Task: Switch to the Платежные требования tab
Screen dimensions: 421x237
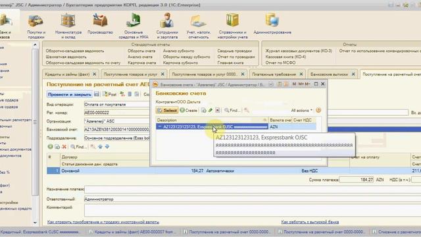Action: [x=274, y=74]
